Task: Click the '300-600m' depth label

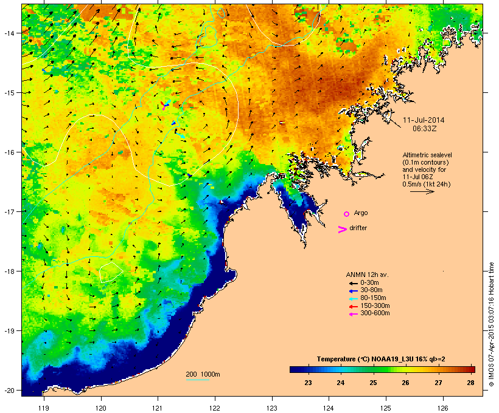Action: (x=375, y=313)
